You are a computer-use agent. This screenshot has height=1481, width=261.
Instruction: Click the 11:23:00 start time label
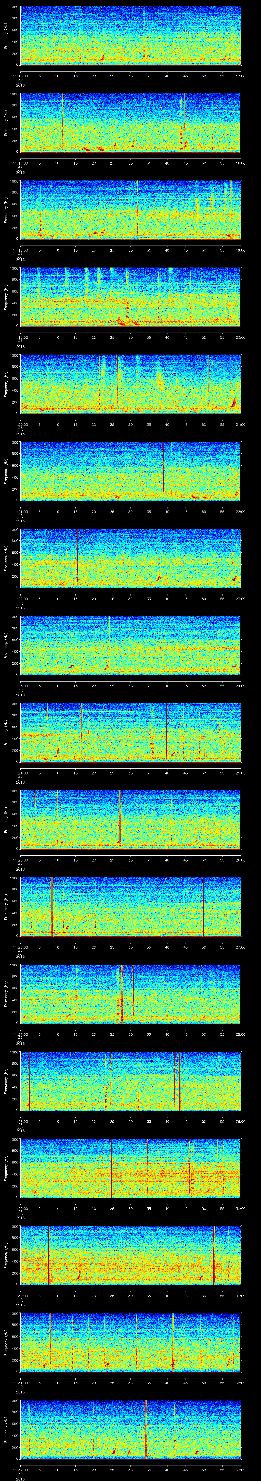(20, 685)
